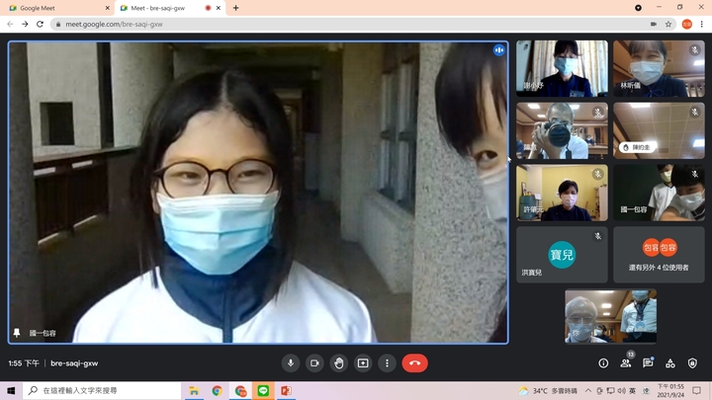Open the LINE app in the taskbar
Image resolution: width=712 pixels, height=400 pixels.
(x=263, y=391)
